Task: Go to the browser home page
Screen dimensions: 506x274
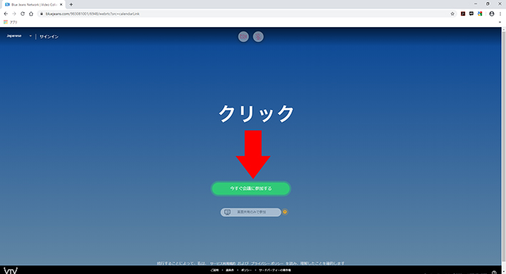Action: point(31,14)
